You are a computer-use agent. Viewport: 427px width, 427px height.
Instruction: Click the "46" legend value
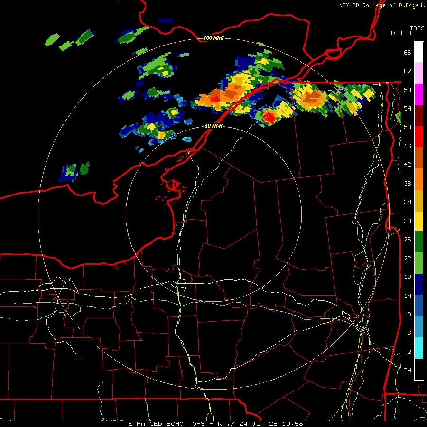(408, 146)
